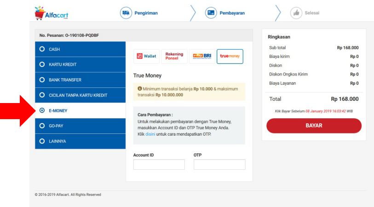Click the order number O-190108-PQDBF text

(x=82, y=35)
